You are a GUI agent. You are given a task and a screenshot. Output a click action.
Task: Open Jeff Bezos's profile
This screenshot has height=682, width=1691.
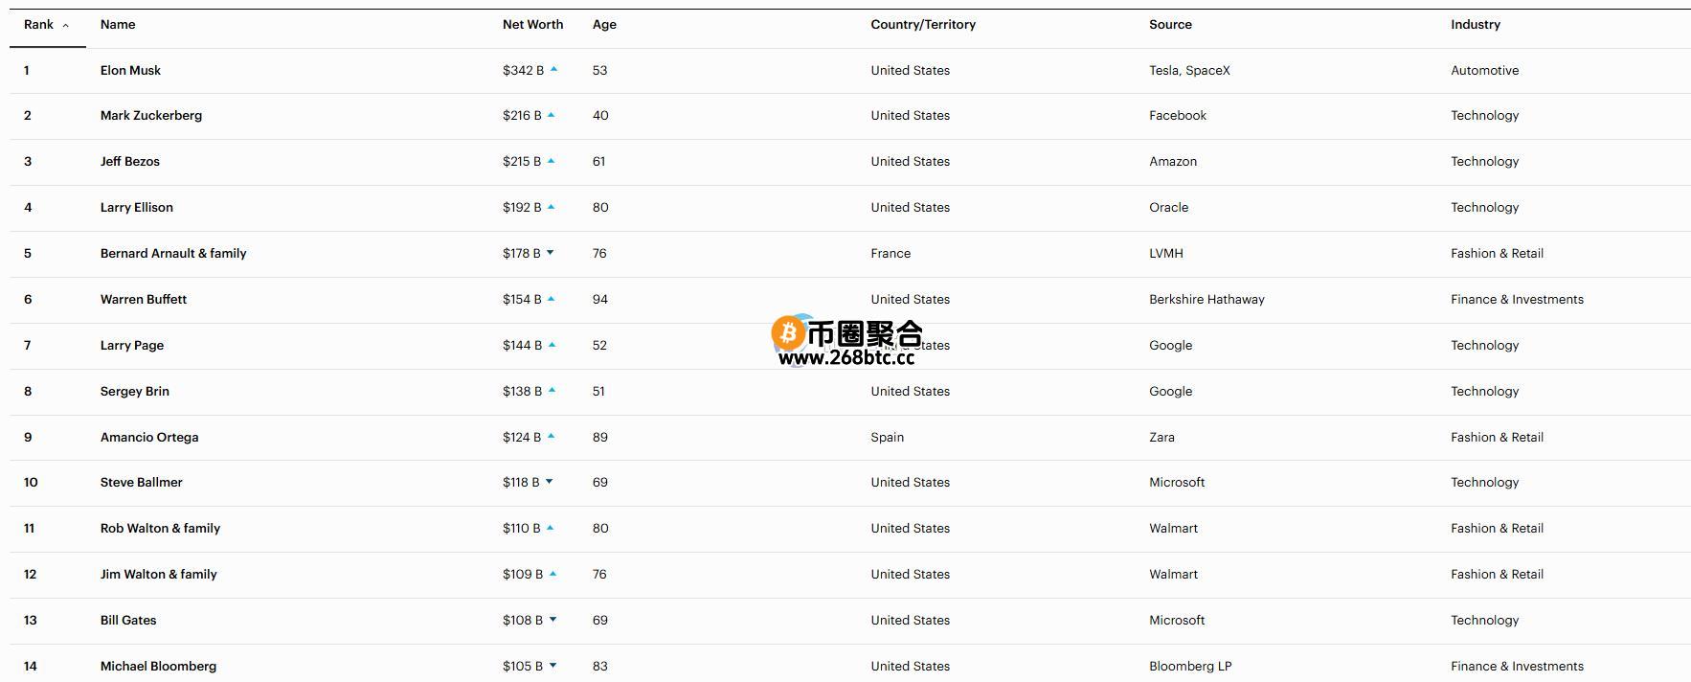(x=130, y=162)
